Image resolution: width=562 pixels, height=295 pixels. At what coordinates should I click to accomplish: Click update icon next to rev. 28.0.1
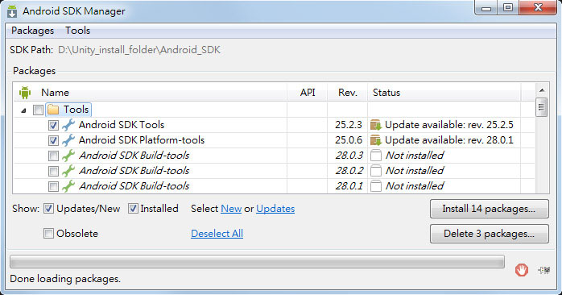click(376, 140)
